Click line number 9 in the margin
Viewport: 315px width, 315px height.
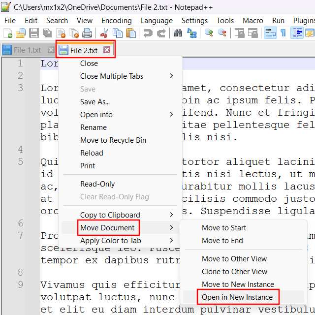tap(21, 284)
